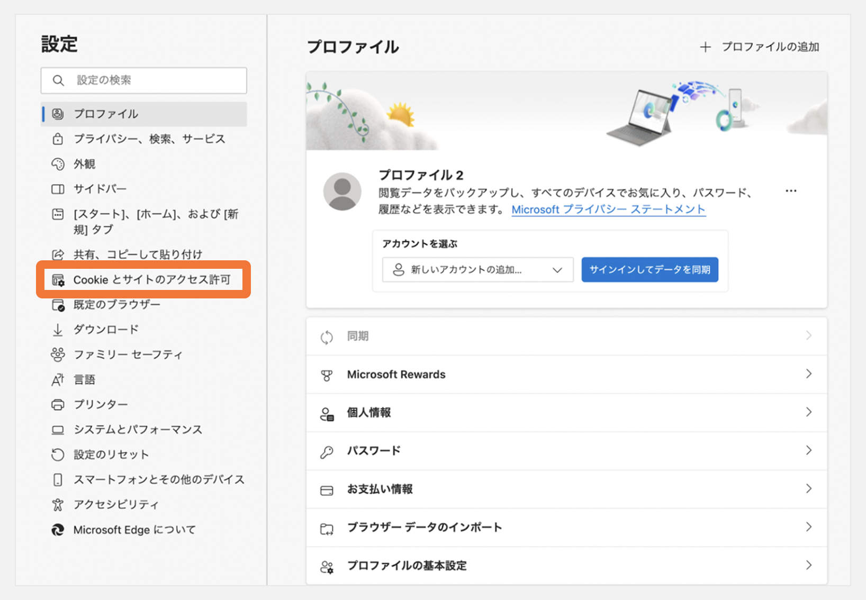Click the Microsoft Rewards icon
The width and height of the screenshot is (866, 600).
click(328, 374)
